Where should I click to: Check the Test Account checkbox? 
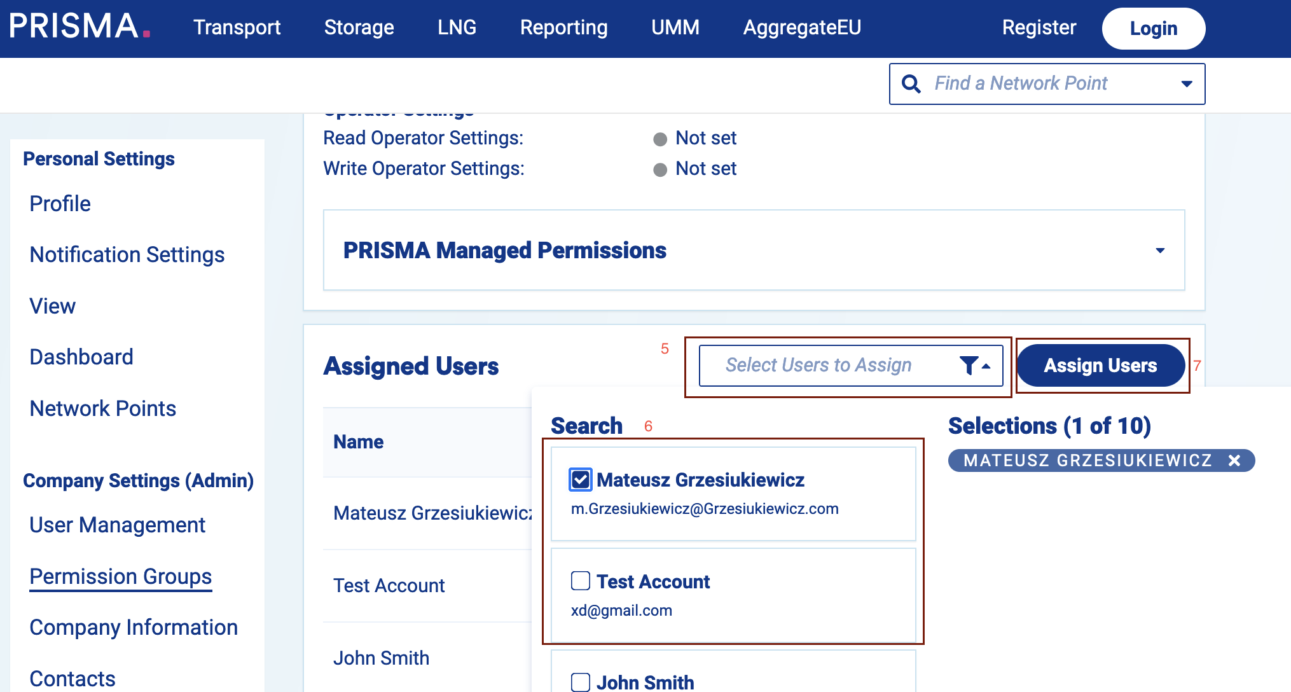pyautogui.click(x=581, y=581)
